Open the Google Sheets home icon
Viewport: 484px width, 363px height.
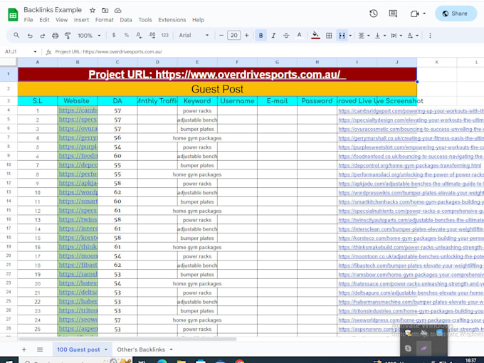coord(13,14)
